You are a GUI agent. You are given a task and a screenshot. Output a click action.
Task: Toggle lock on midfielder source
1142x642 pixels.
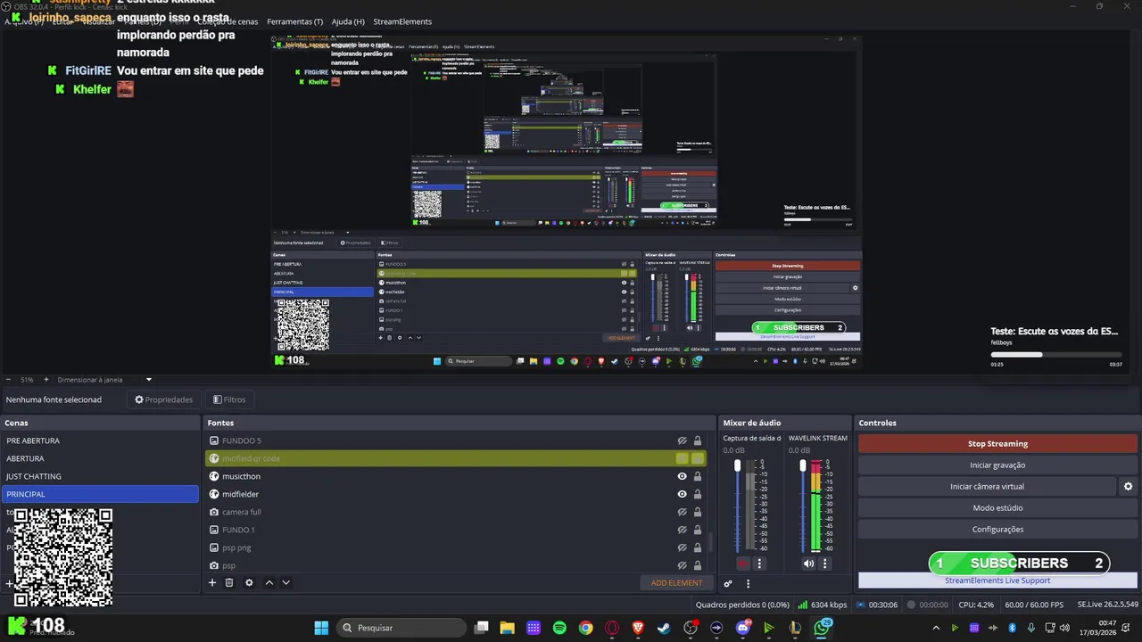(698, 494)
